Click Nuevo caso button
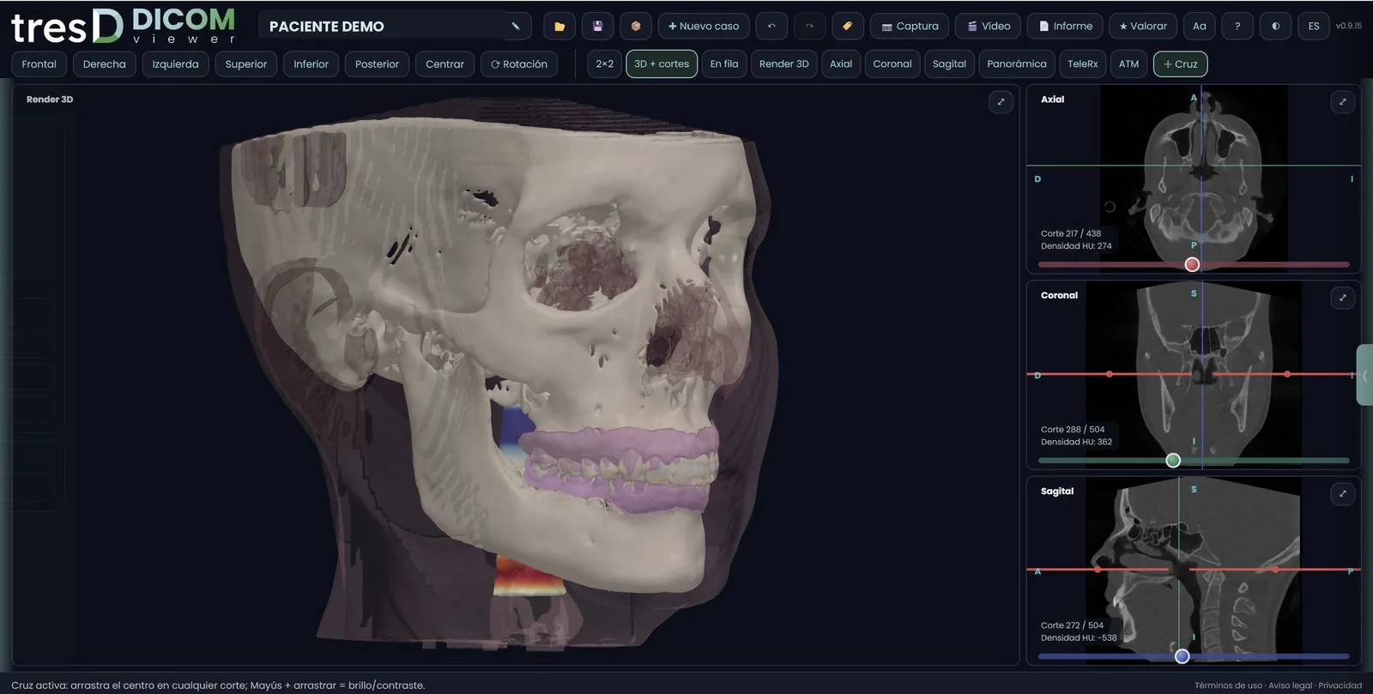1373x694 pixels. tap(704, 26)
